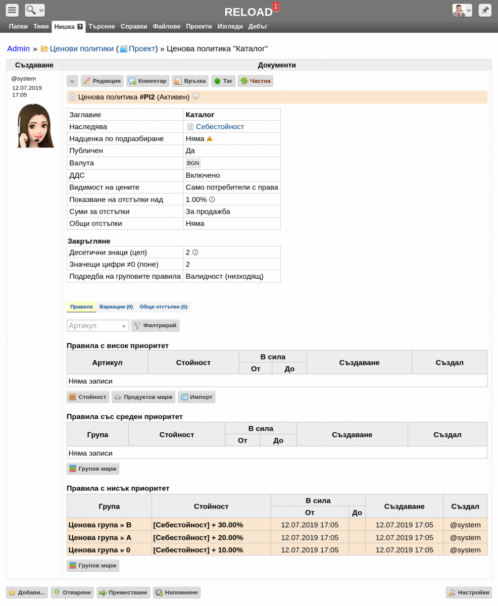Click the BGN currency badge

(x=193, y=163)
